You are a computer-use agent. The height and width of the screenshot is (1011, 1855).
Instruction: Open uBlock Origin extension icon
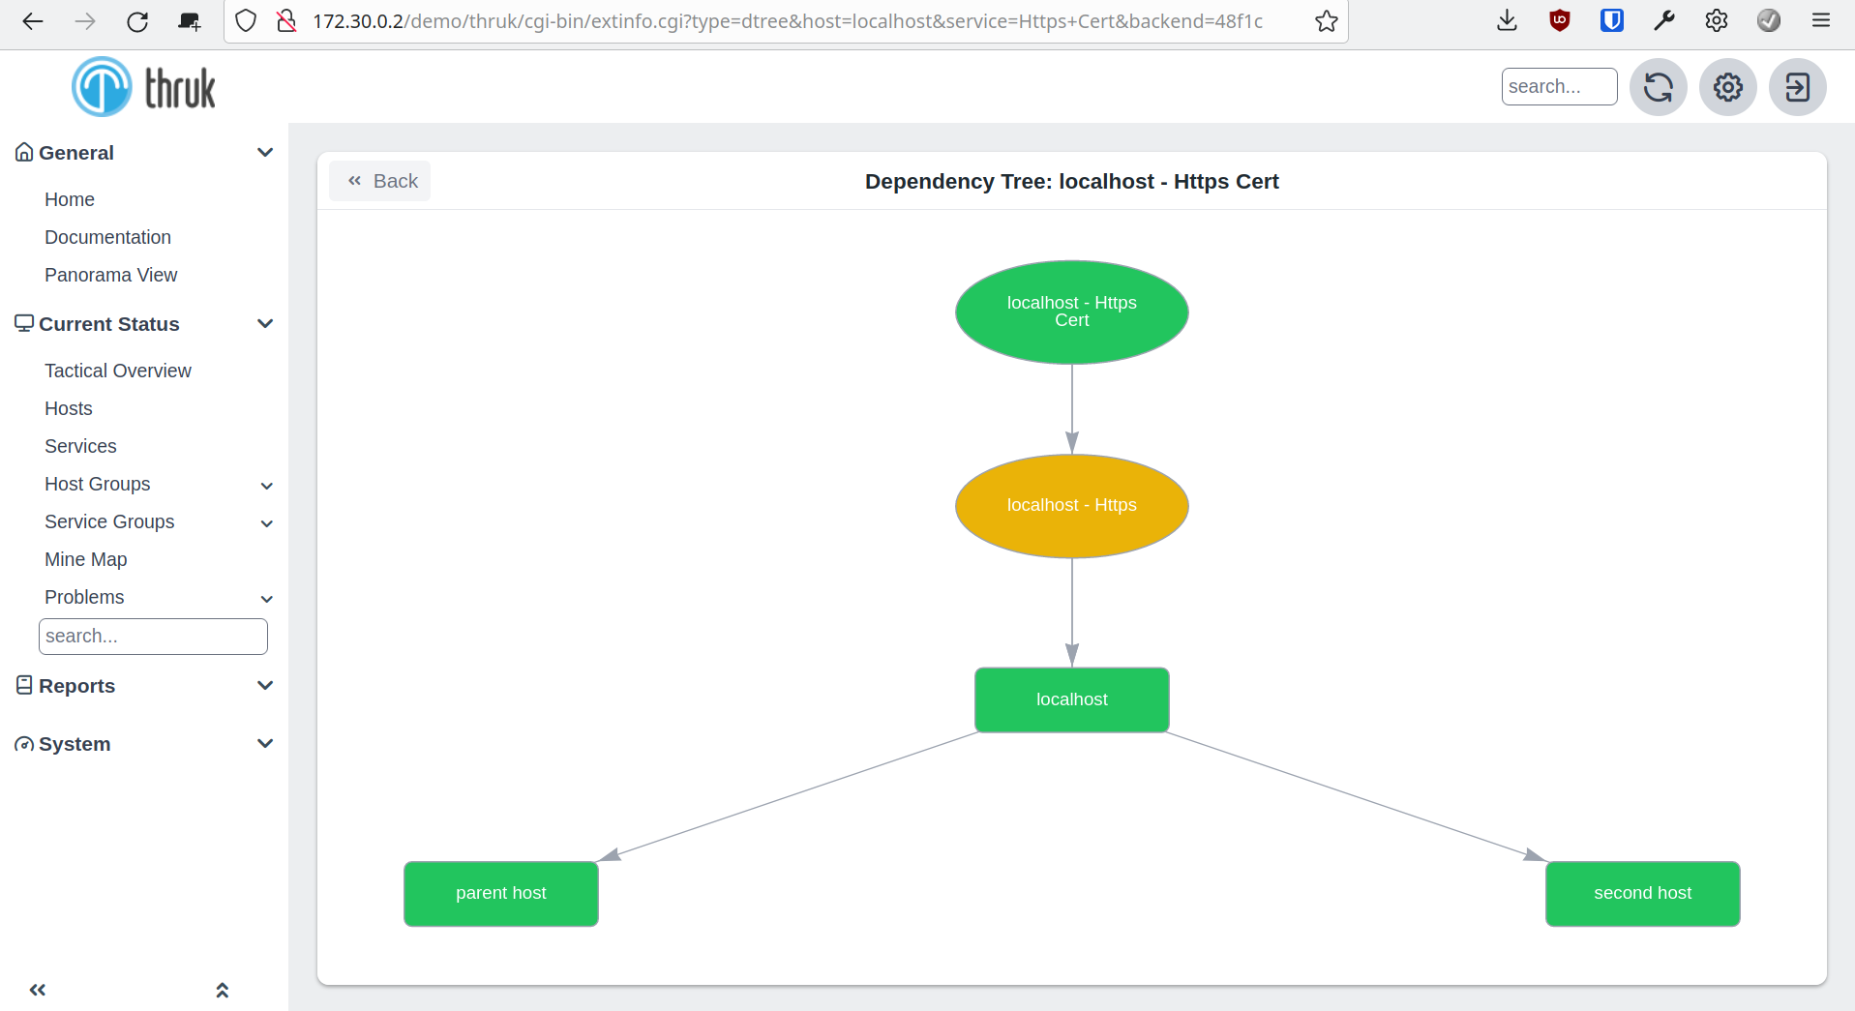pyautogui.click(x=1559, y=20)
